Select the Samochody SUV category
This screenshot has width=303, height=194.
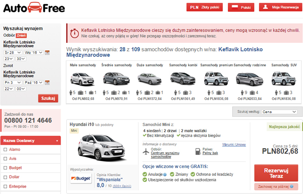click(x=284, y=82)
